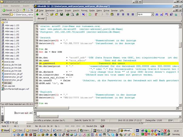Screen dimensions: 183x137
Task: Click the Name column header in Explorer
Action: click(x=17, y=19)
